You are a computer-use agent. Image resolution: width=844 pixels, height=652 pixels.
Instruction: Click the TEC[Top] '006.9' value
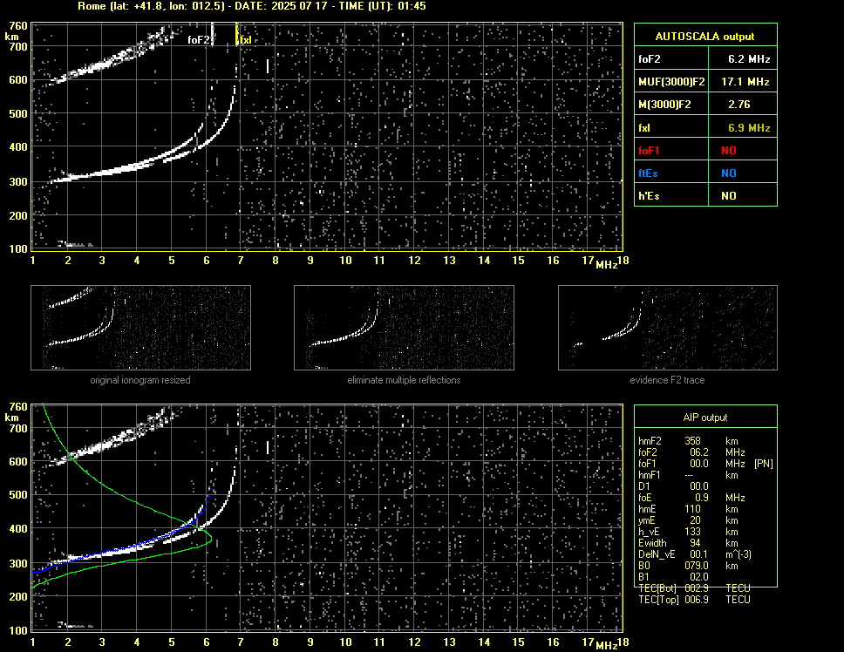pyautogui.click(x=697, y=600)
